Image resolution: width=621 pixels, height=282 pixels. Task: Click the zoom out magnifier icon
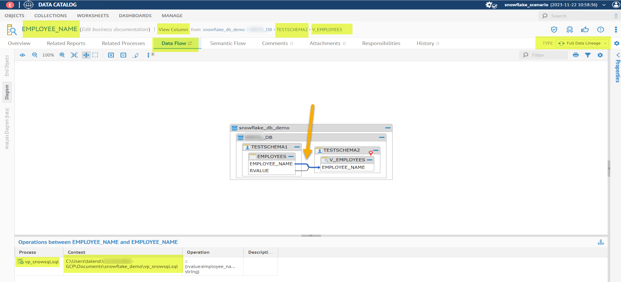[34, 55]
